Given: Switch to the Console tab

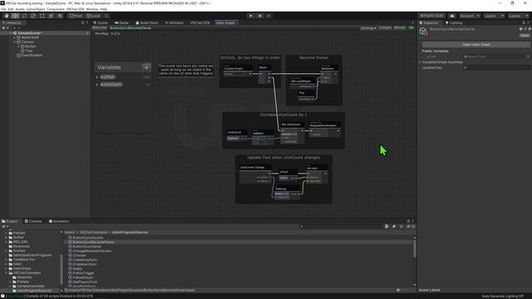Looking at the screenshot, I should click(x=33, y=221).
